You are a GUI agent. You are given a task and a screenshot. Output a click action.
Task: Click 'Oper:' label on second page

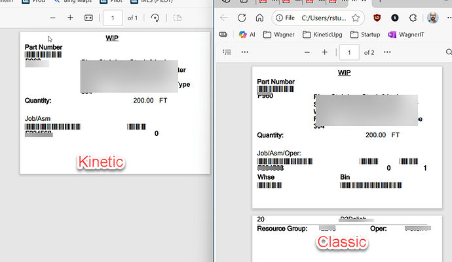(x=379, y=229)
